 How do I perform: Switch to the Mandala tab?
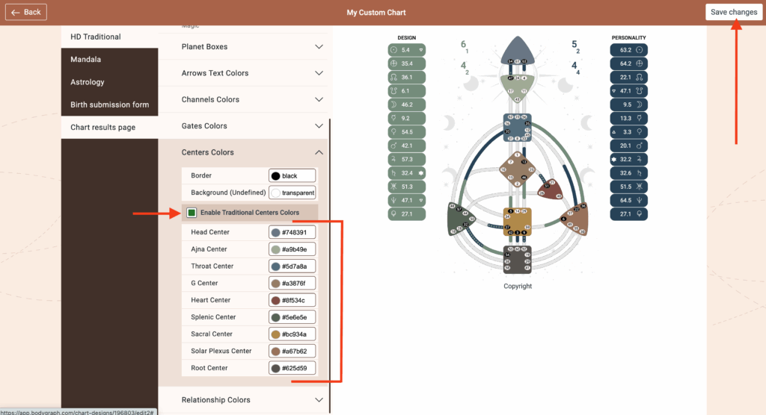(x=86, y=60)
